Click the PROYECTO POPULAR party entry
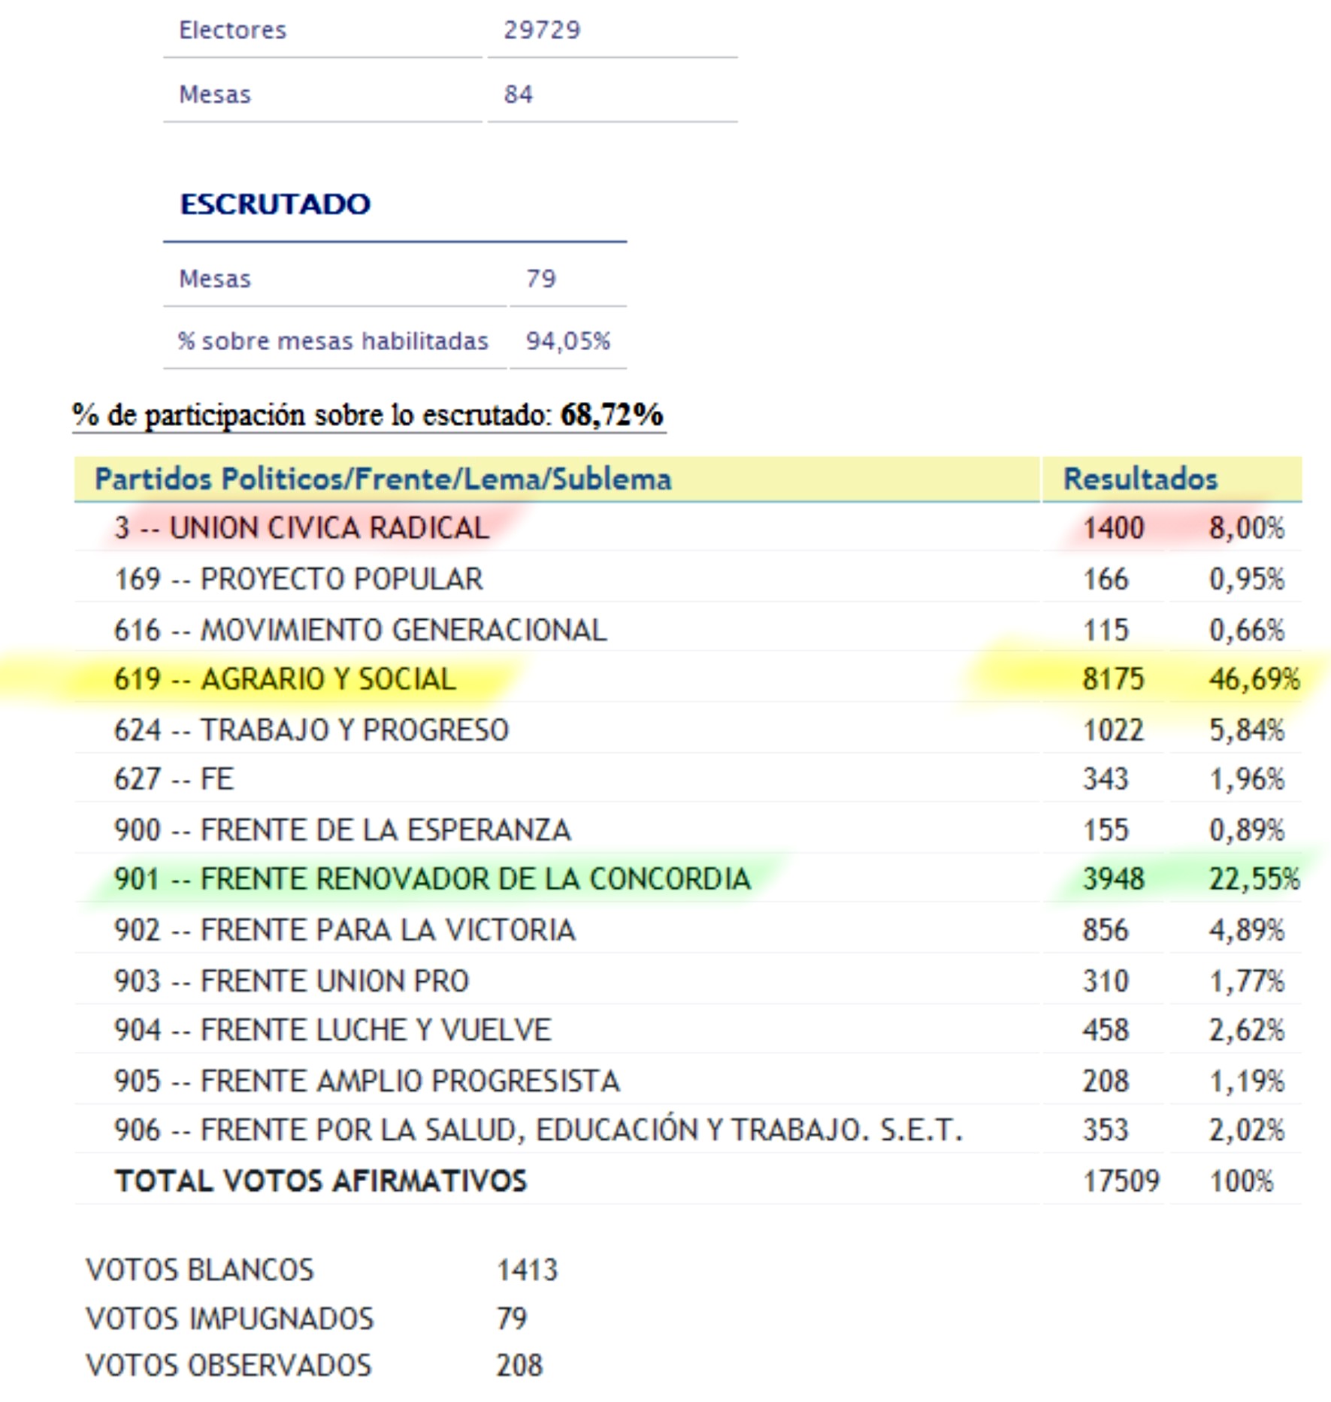The height and width of the screenshot is (1402, 1331). click(x=298, y=579)
